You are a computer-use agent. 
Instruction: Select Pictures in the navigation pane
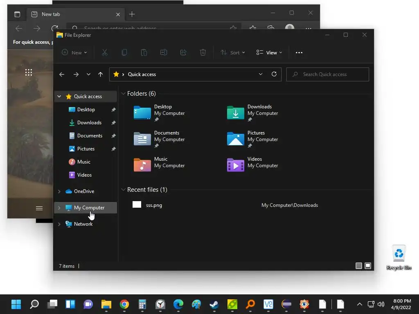point(86,149)
